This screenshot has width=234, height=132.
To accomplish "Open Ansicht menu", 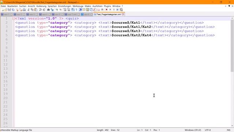I will (31, 6).
